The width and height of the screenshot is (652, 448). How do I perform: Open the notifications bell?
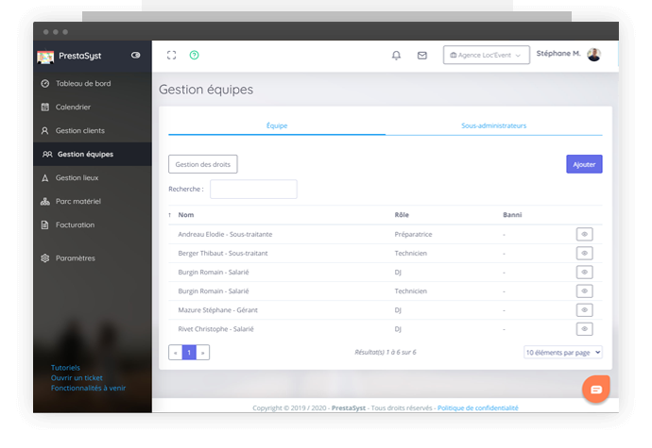pyautogui.click(x=396, y=56)
